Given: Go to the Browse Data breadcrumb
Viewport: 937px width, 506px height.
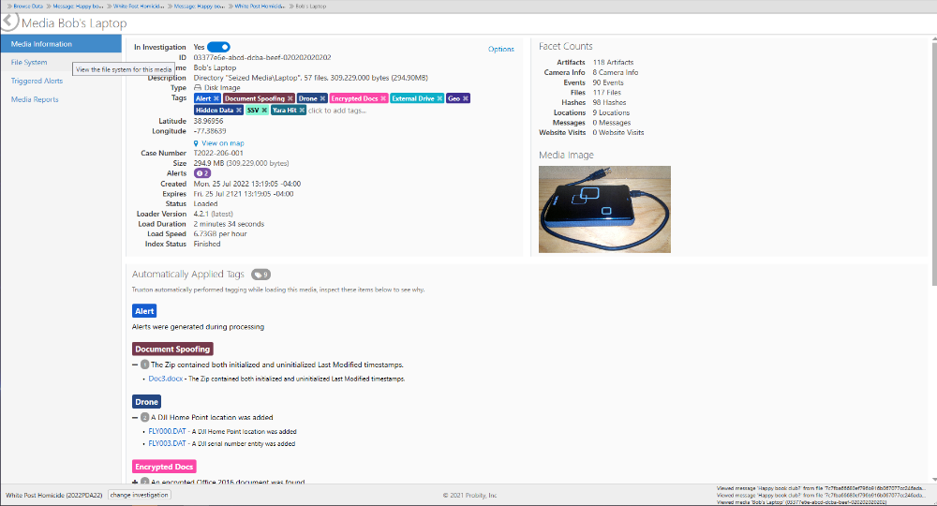Looking at the screenshot, I should (x=28, y=6).
